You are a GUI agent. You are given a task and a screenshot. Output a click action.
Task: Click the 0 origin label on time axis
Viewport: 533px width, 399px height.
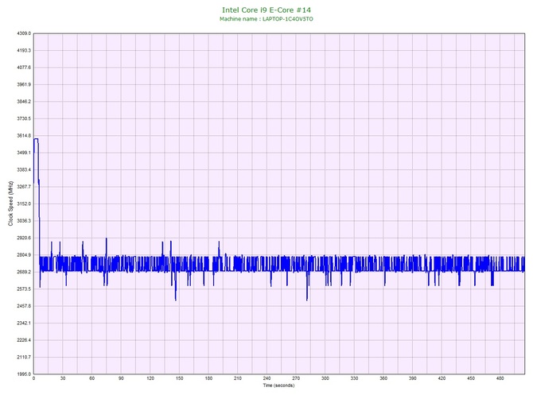33,379
